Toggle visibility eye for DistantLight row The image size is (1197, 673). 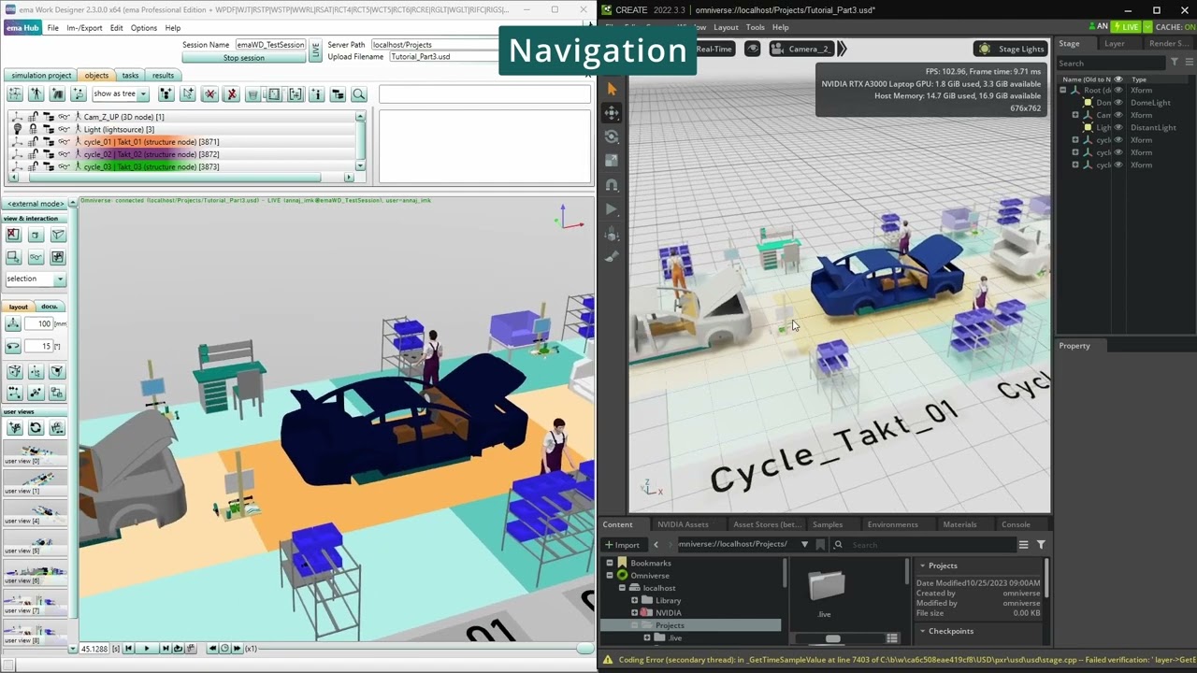1118,127
